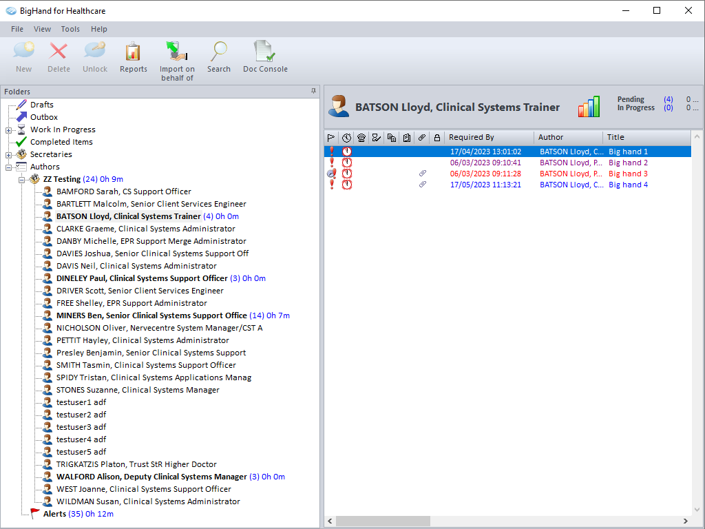The width and height of the screenshot is (705, 529).
Task: Open the Tools menu
Action: click(70, 29)
